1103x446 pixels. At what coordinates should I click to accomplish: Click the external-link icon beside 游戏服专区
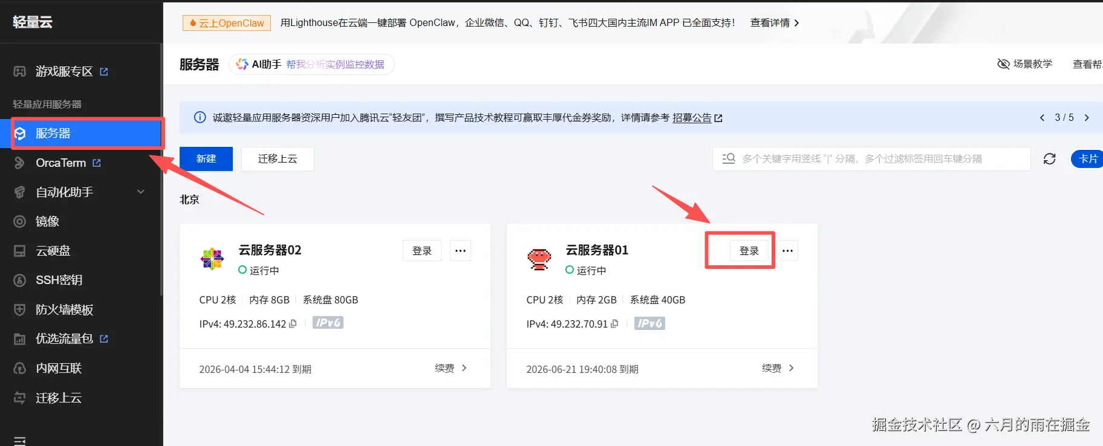(x=104, y=71)
